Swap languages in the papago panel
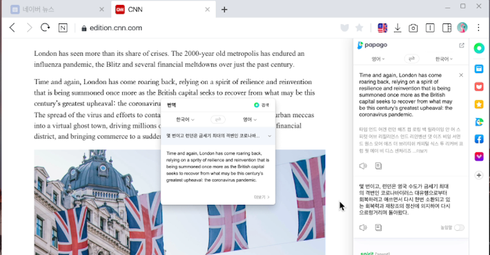 [411, 59]
